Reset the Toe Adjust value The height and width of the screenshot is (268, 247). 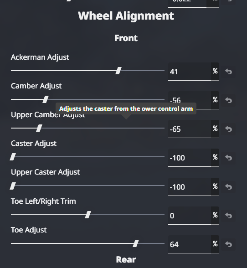(x=228, y=244)
